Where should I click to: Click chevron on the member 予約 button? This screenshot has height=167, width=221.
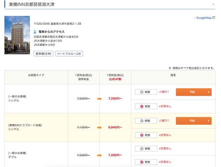click(208, 121)
